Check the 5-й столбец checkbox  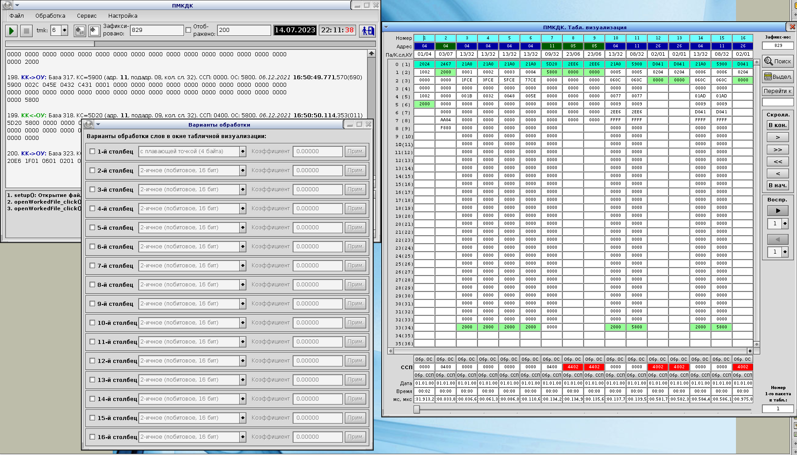92,227
